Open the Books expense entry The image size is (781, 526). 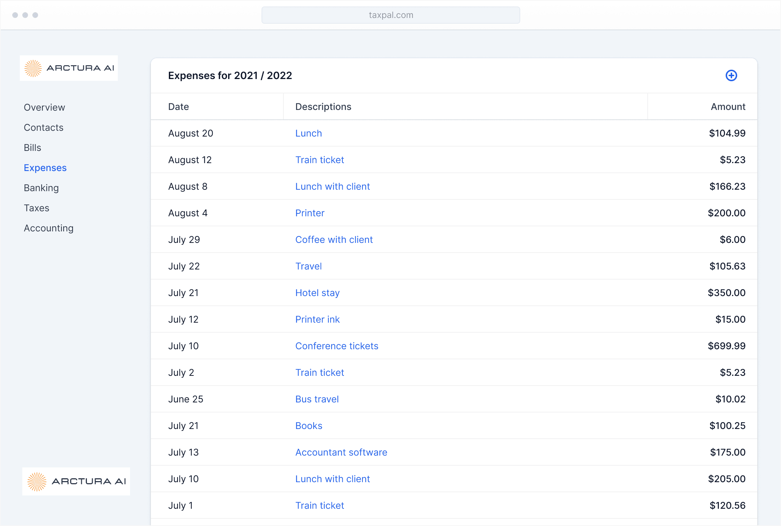pos(309,426)
